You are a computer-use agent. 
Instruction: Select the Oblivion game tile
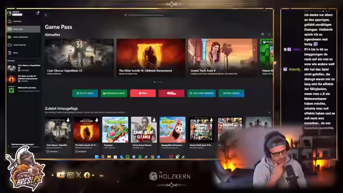(86, 135)
